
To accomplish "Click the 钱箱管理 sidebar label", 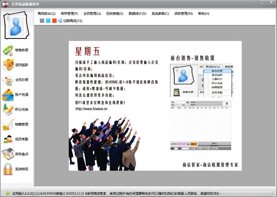I will 22,124.
